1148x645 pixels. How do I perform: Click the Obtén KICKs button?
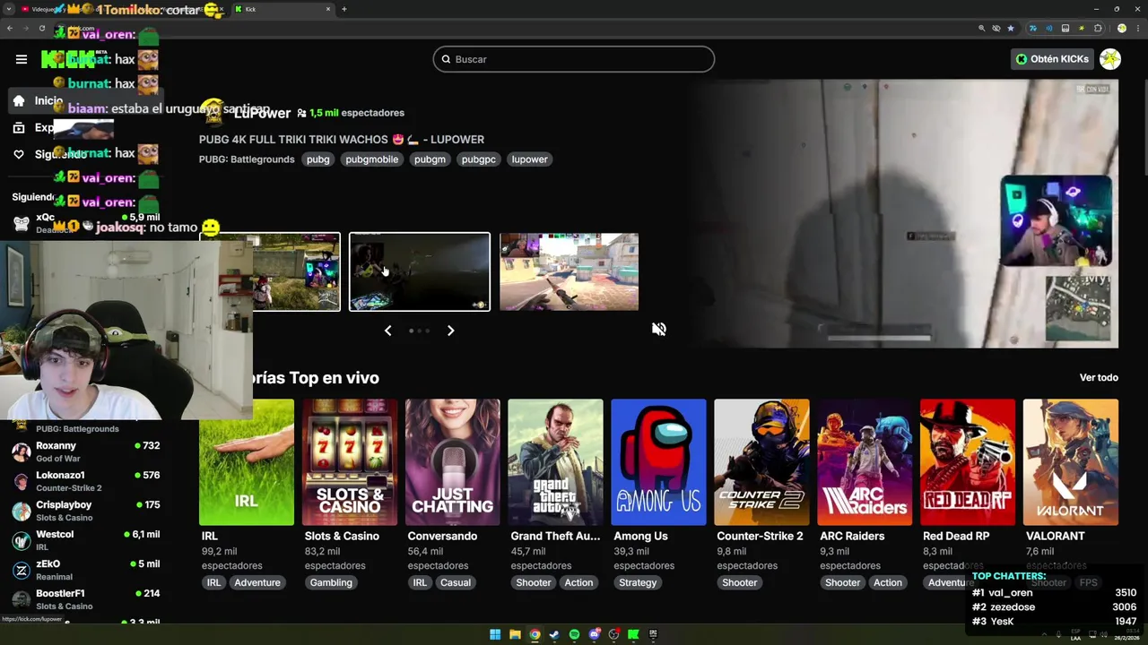1052,59
